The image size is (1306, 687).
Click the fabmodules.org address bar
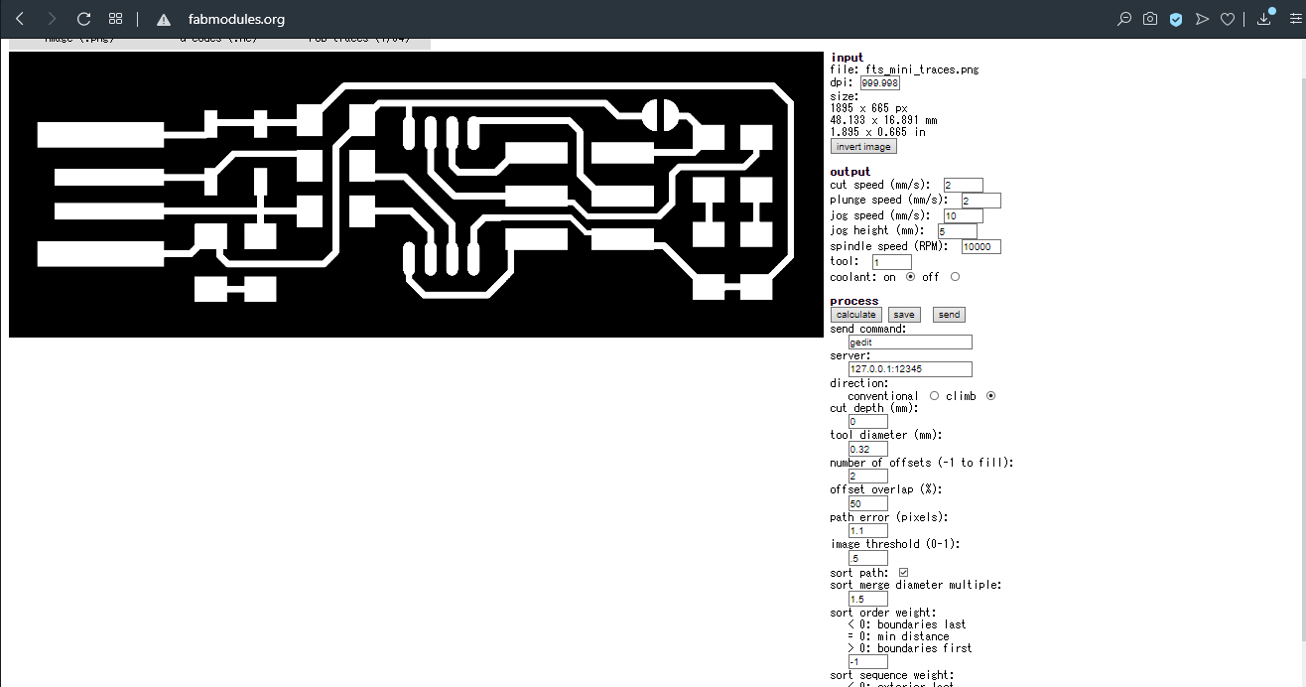tap(236, 19)
